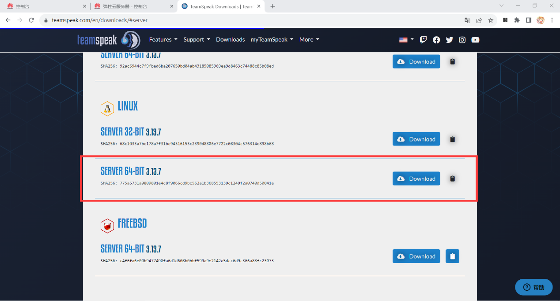Copy SHA256 for Linux Server 32-bit
This screenshot has width=560, height=301.
tap(452, 139)
